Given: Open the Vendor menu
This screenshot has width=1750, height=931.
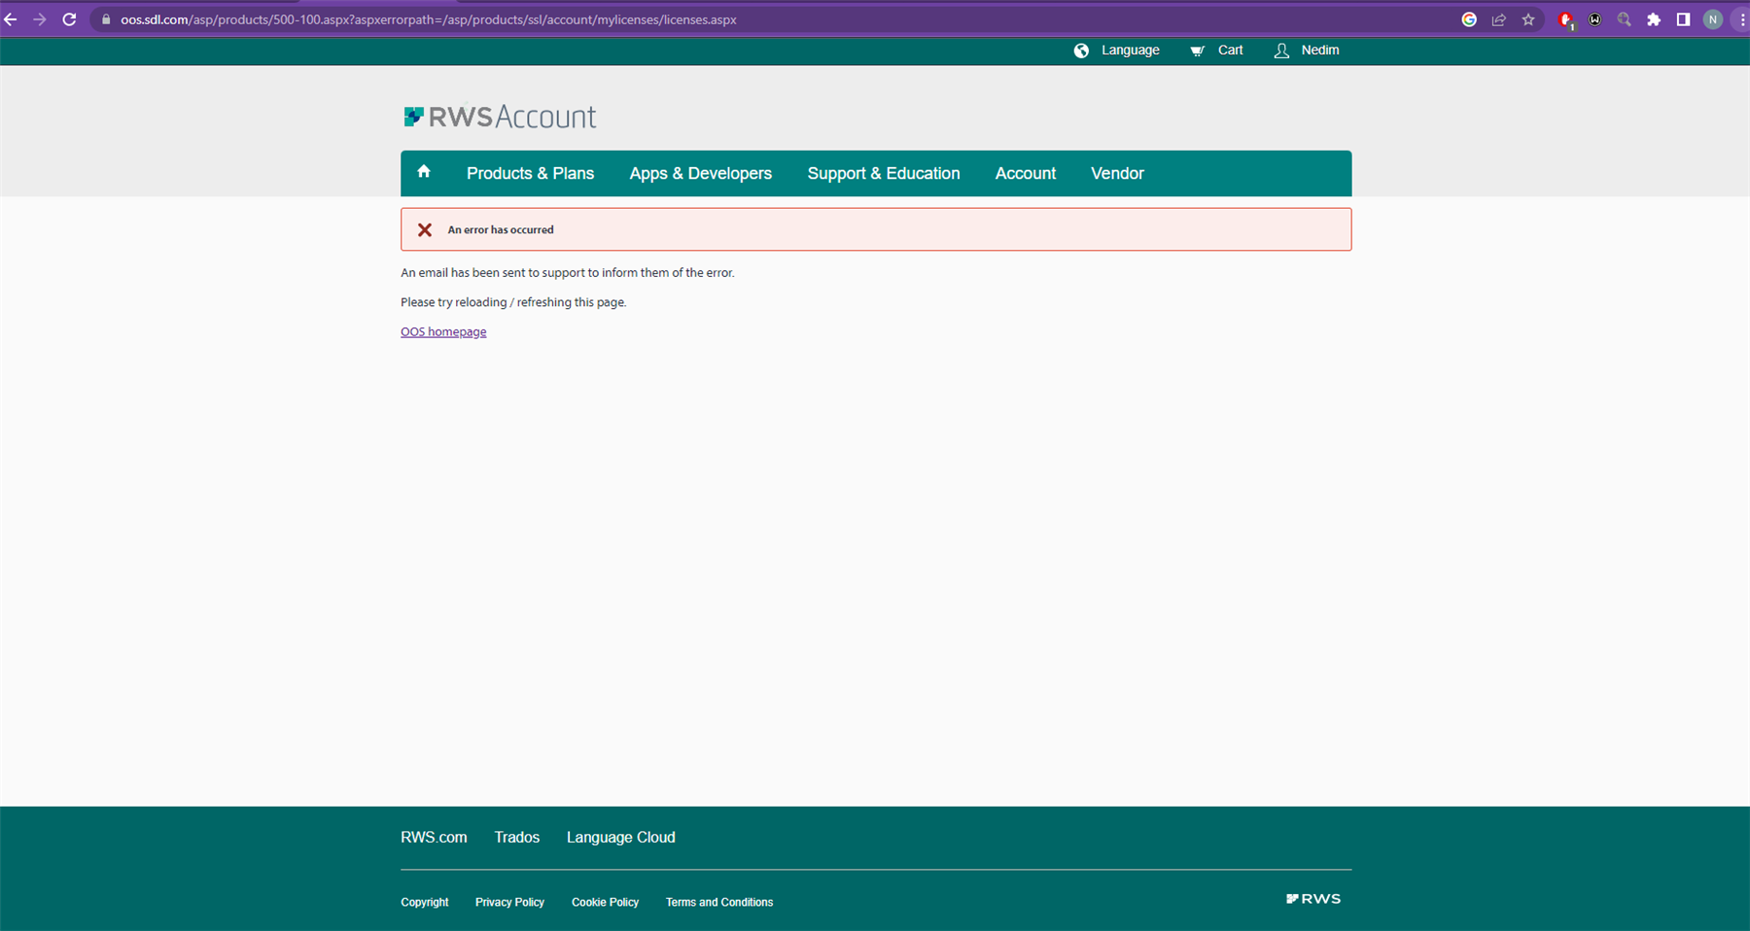Looking at the screenshot, I should 1117,173.
